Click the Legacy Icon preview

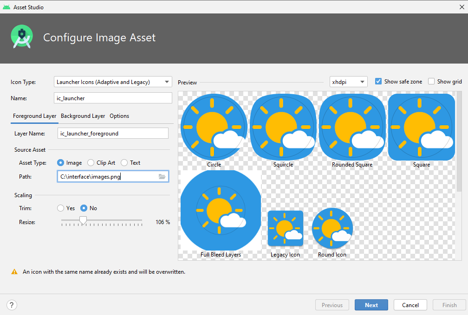point(285,228)
